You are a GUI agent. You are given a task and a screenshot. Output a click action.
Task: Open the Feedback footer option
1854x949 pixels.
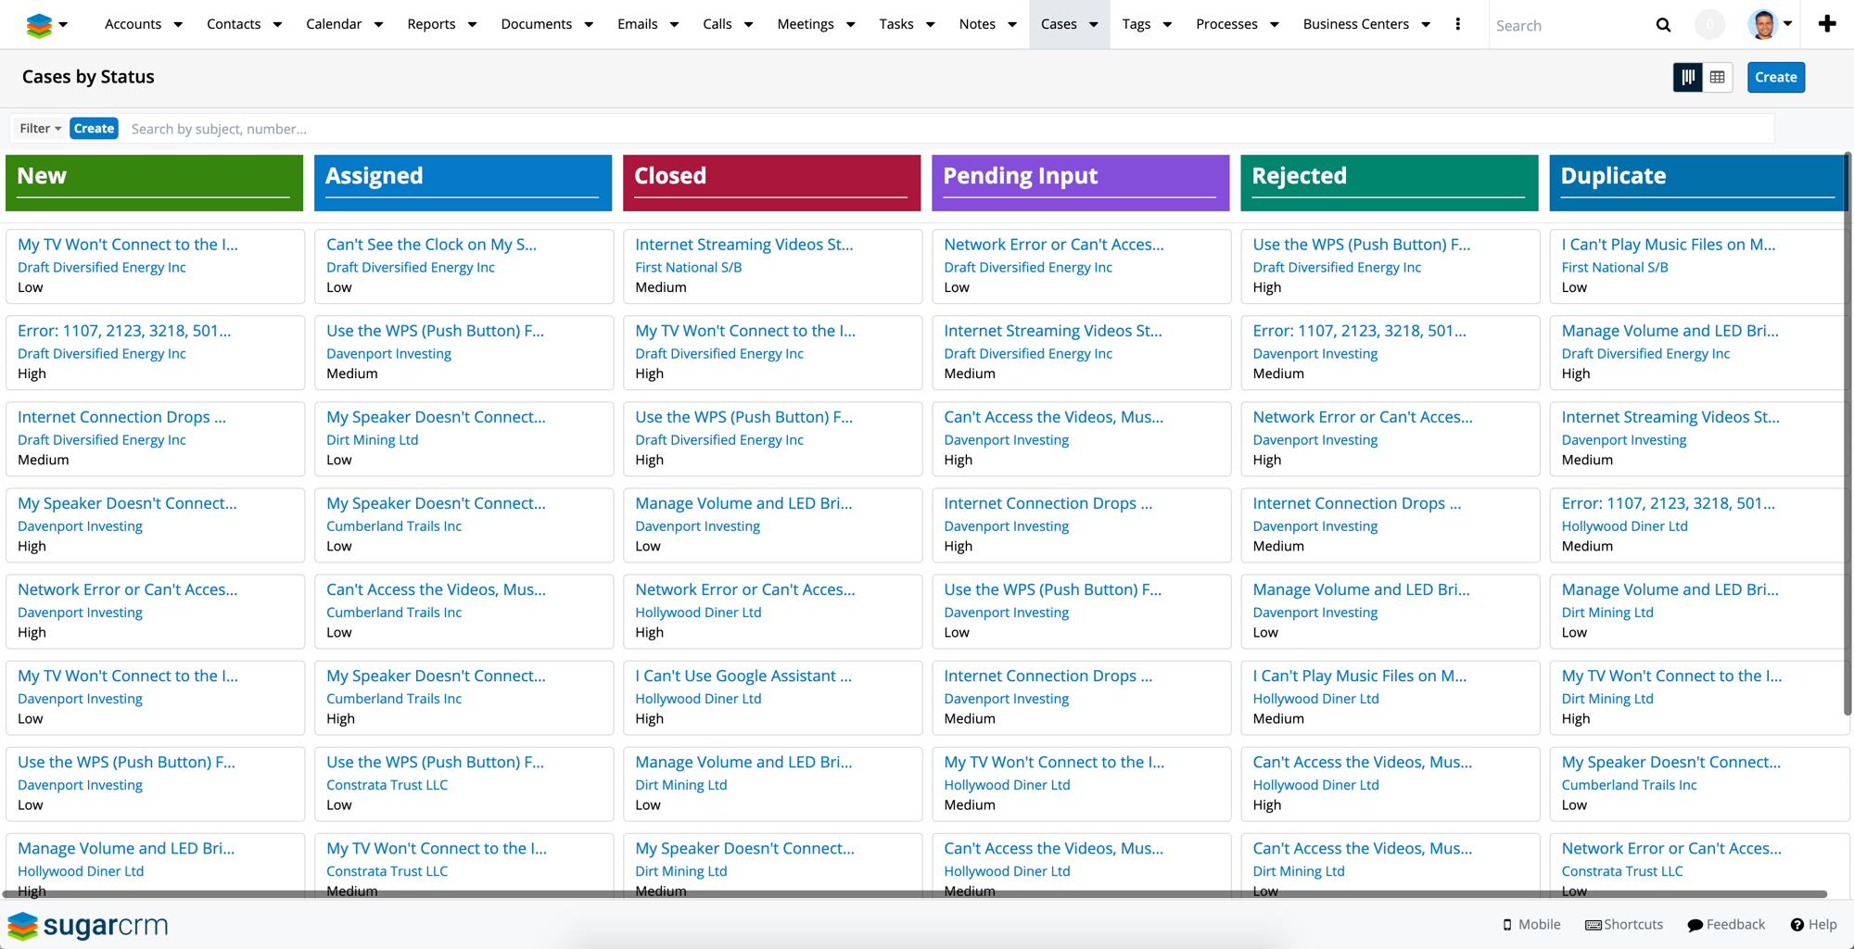coord(1726,925)
